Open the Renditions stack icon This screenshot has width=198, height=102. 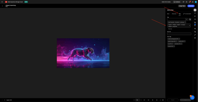pos(195,22)
